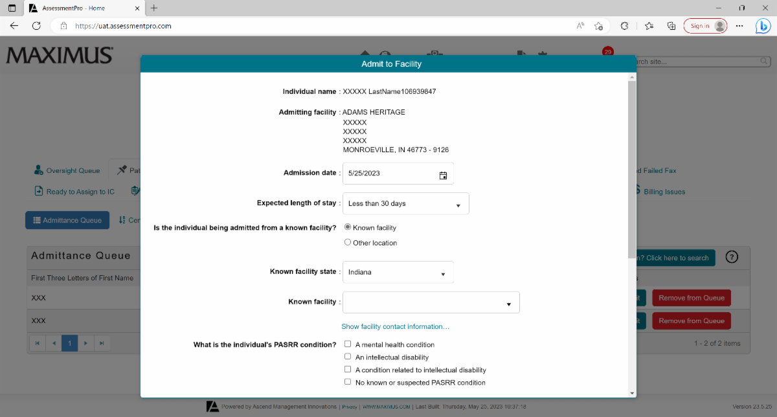Open the browser favorites icon
This screenshot has width=777, height=417.
pyautogui.click(x=649, y=26)
